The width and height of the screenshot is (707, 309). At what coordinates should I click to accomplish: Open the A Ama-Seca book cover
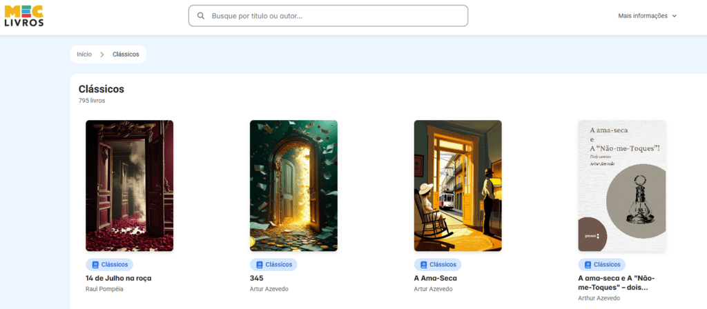[x=458, y=186]
